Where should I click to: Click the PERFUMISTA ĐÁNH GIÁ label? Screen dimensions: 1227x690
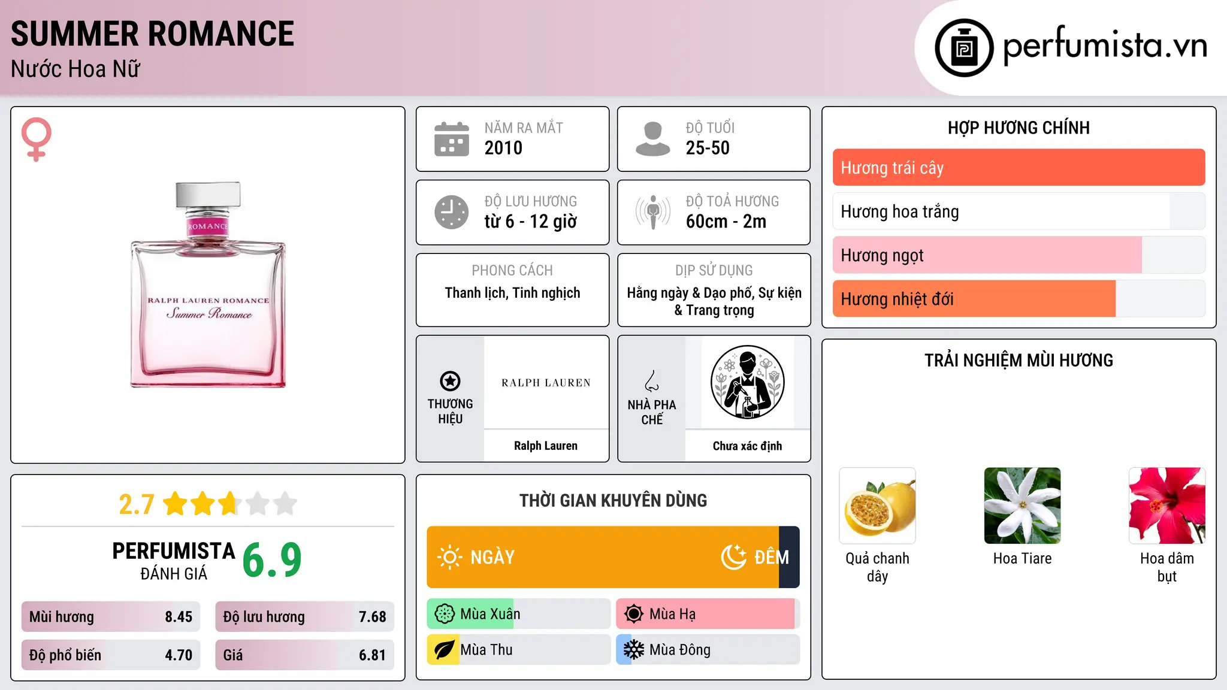174,561
